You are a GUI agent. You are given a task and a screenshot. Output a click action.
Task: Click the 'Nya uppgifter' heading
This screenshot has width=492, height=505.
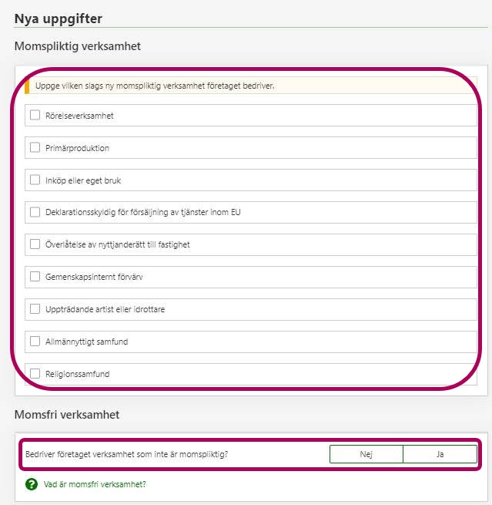pyautogui.click(x=59, y=18)
